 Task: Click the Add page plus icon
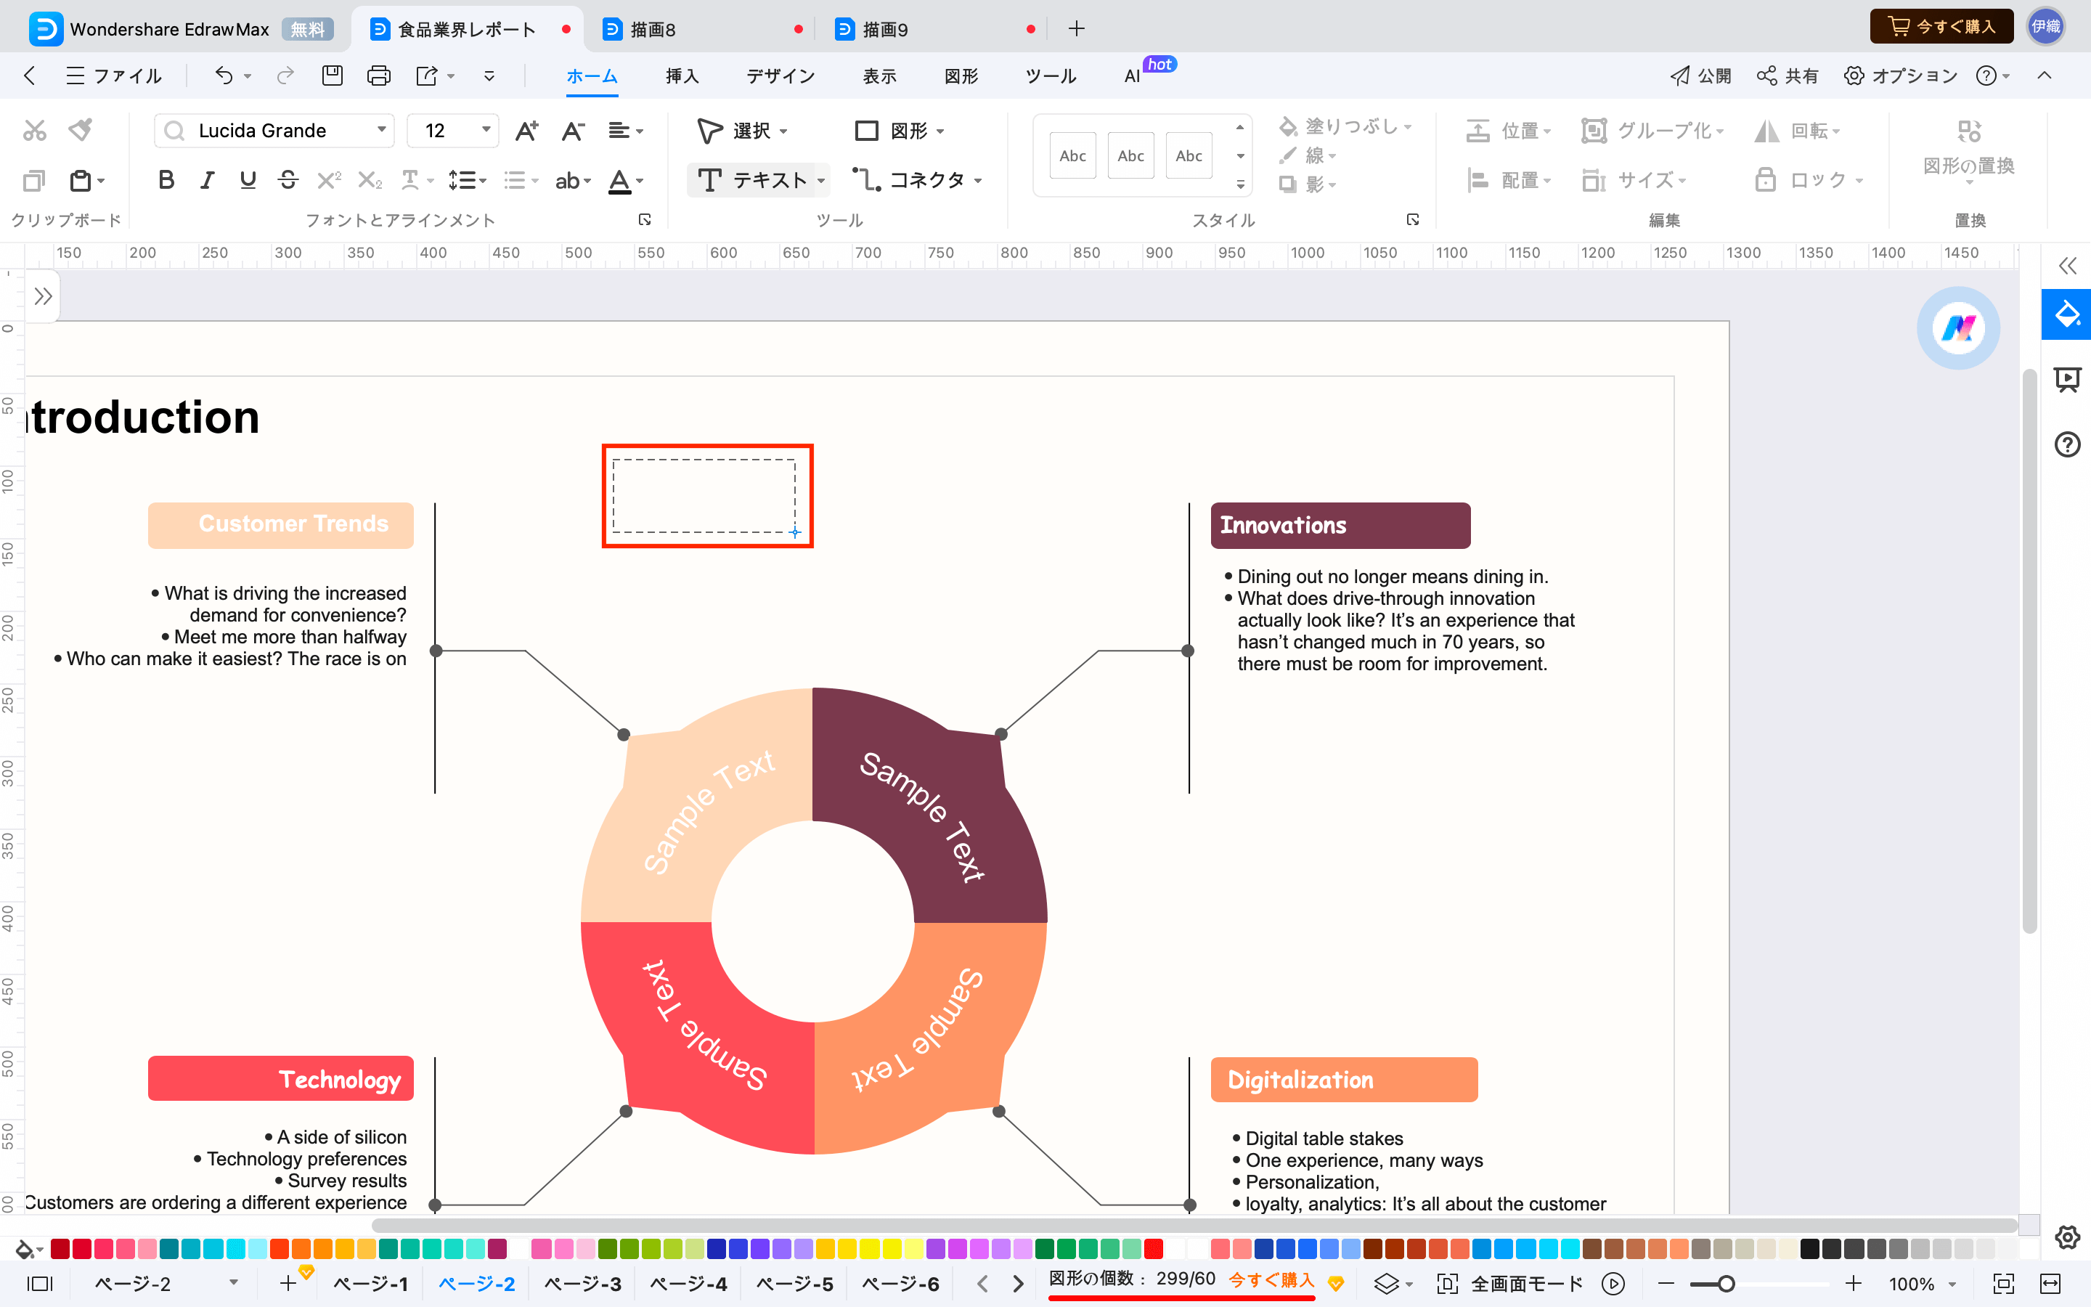288,1284
